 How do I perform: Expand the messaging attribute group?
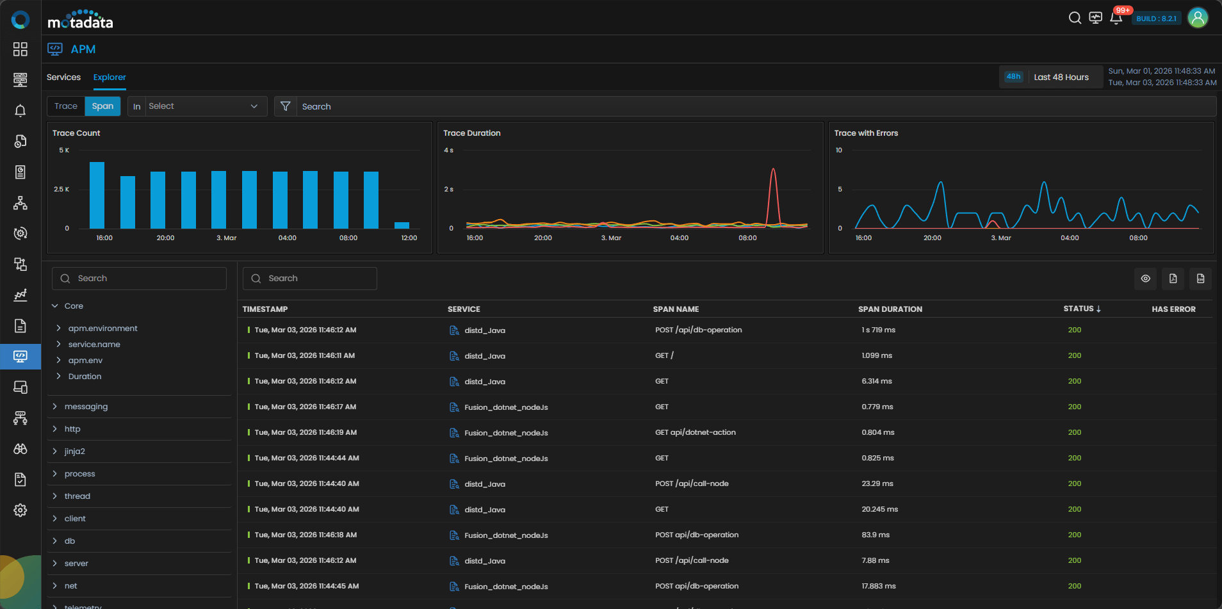pyautogui.click(x=55, y=407)
